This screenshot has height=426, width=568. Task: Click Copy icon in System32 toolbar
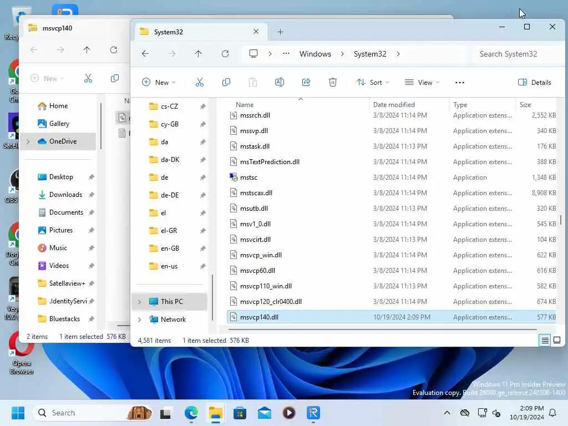[x=226, y=82]
